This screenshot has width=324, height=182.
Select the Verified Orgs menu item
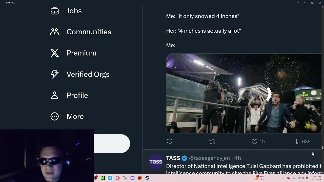88,74
